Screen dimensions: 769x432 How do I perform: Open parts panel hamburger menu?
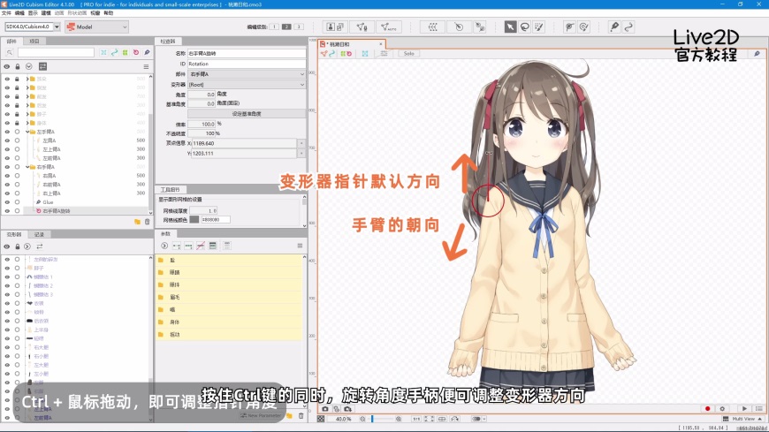pos(146,66)
